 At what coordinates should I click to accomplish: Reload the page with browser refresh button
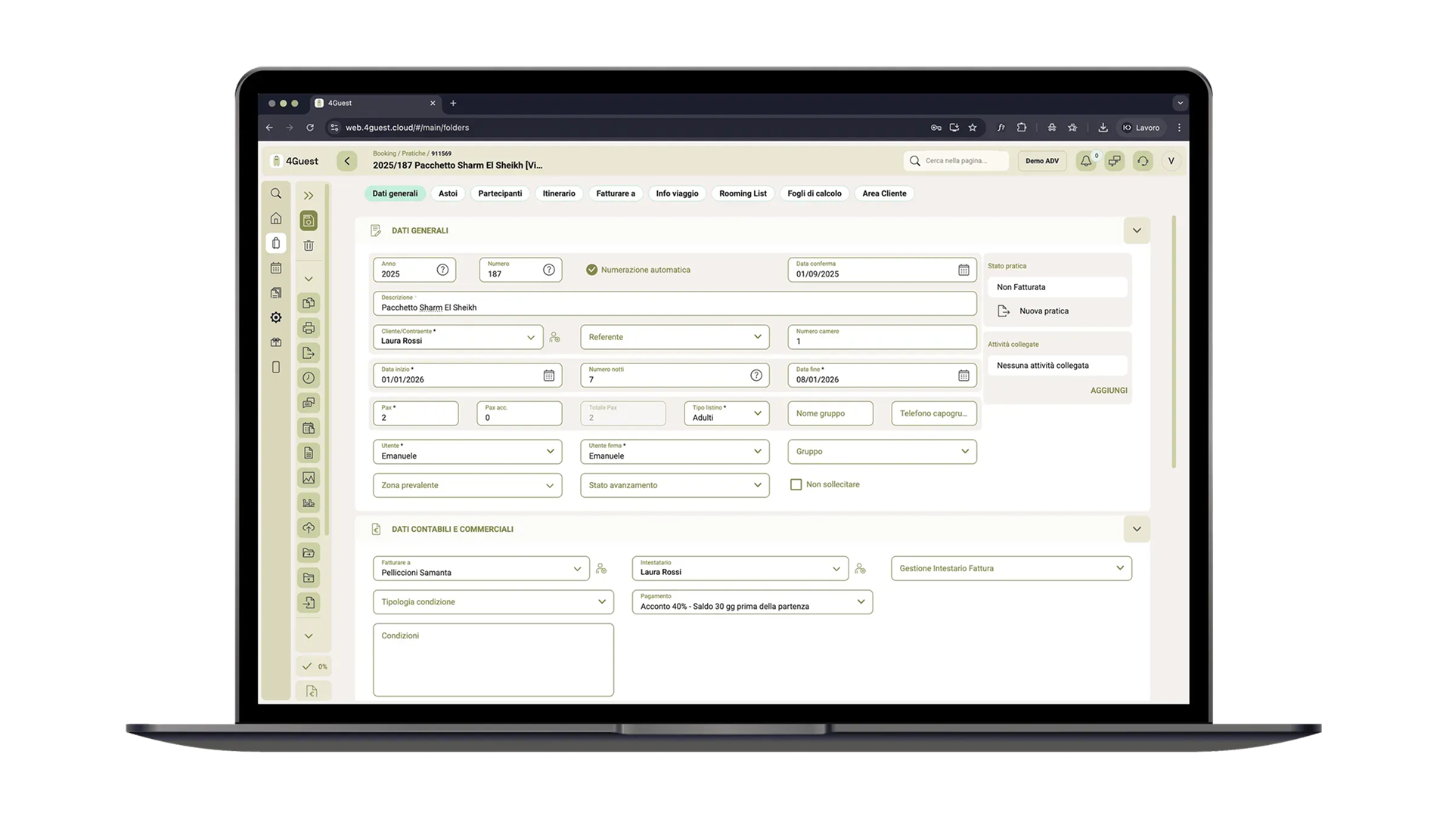click(310, 128)
